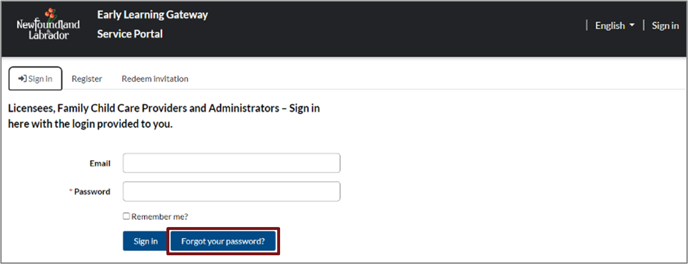Click the Forgot your password button

[x=223, y=241]
